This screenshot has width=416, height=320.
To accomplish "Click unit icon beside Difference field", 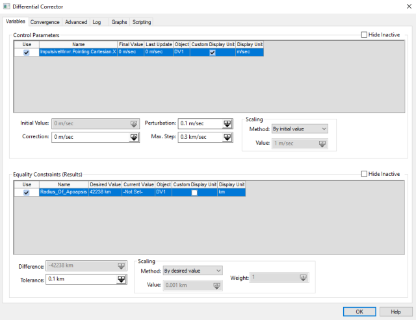I will click(121, 265).
